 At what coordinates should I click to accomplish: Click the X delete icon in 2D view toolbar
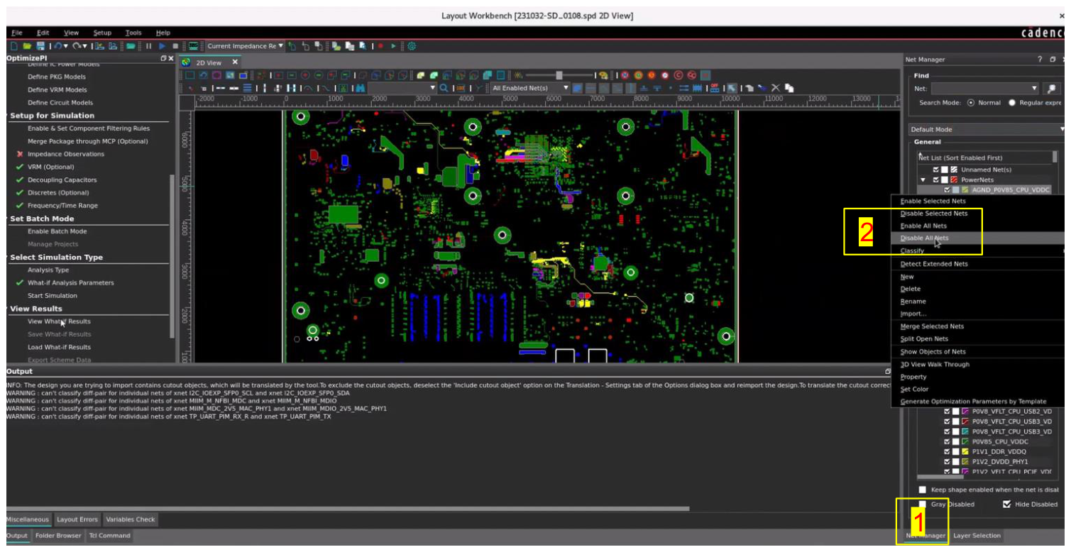click(x=775, y=88)
